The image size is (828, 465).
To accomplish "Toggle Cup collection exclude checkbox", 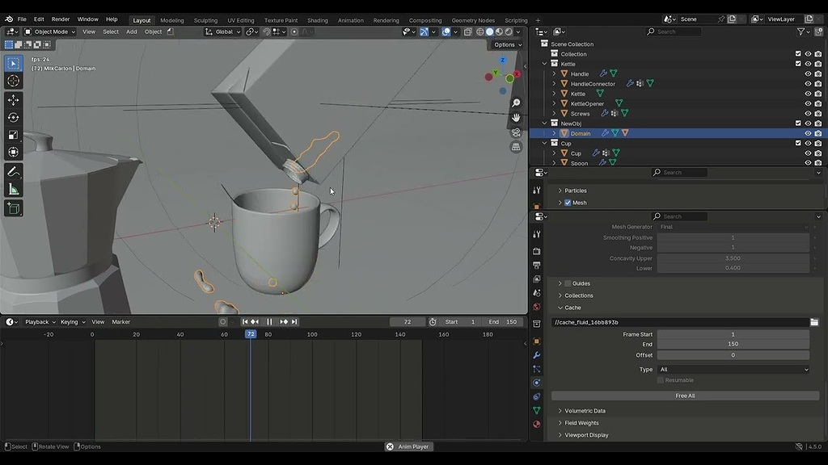I will [x=798, y=144].
